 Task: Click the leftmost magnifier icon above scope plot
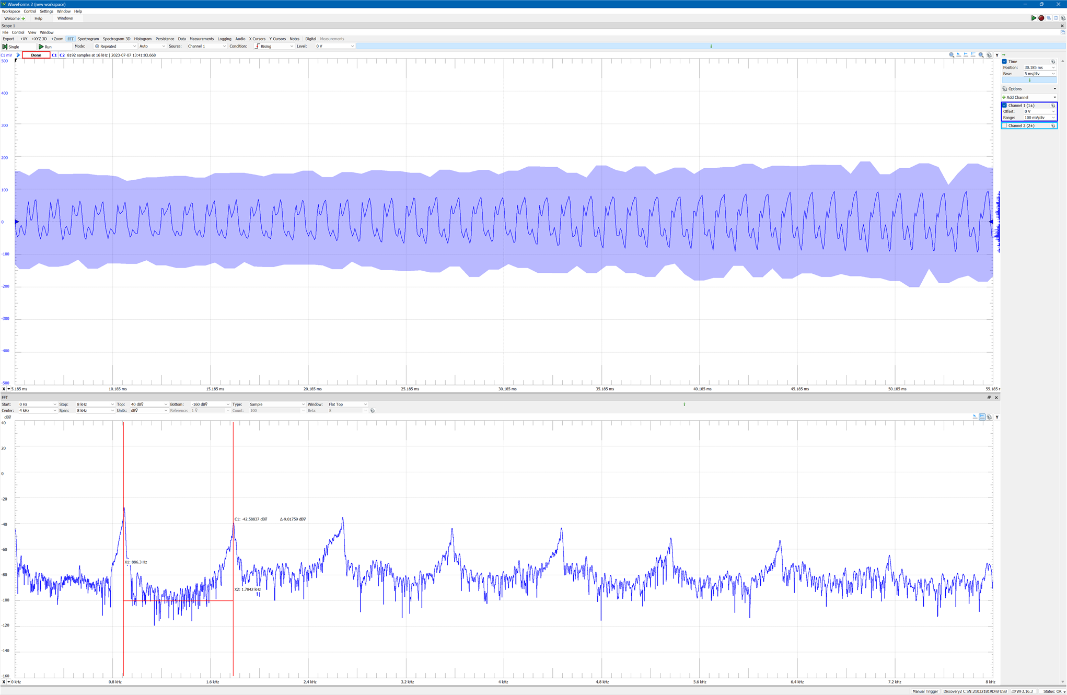tap(952, 55)
